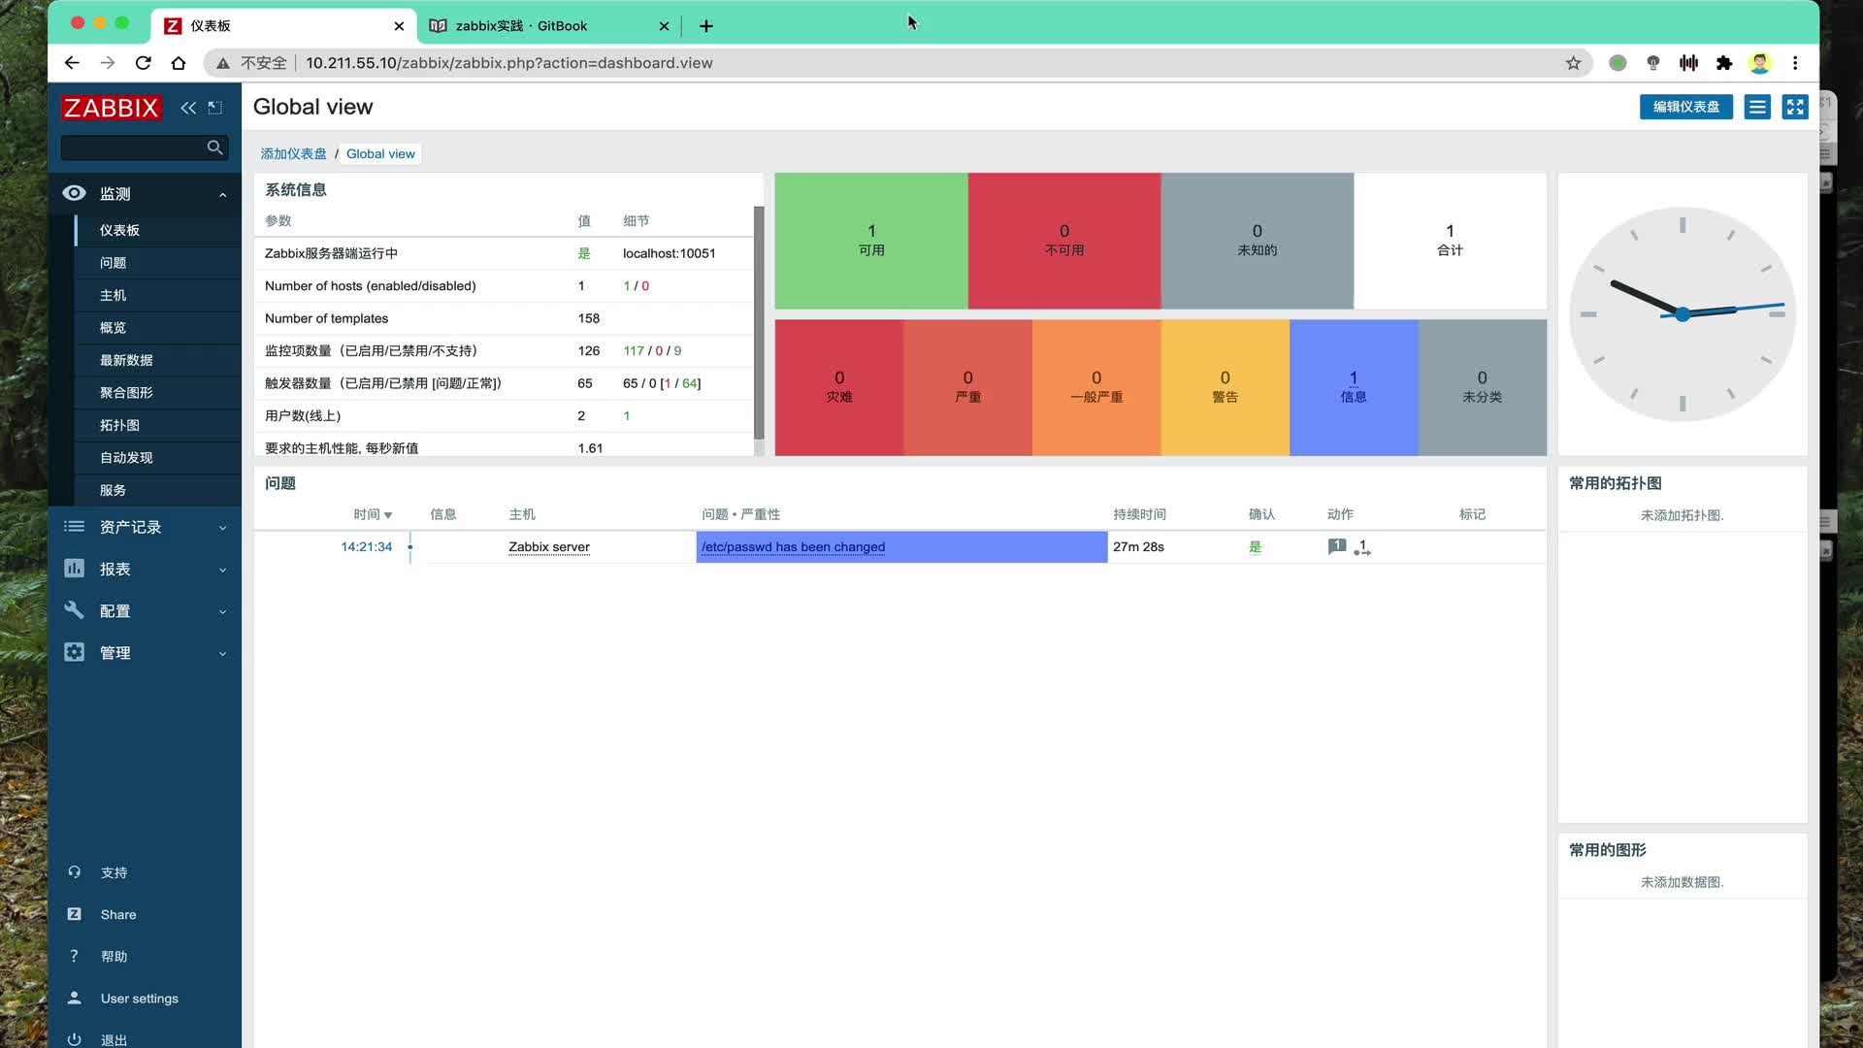Click the clock analog widget display

pyautogui.click(x=1683, y=313)
